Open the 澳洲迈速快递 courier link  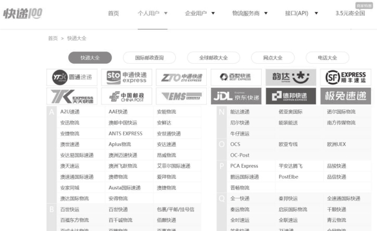(x=123, y=155)
